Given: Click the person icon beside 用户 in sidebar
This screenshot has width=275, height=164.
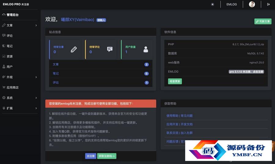Looking at the screenshot, I should tap(4, 66).
